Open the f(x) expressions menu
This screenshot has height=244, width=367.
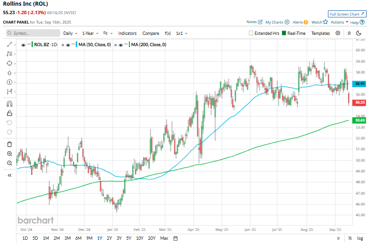pos(168,33)
